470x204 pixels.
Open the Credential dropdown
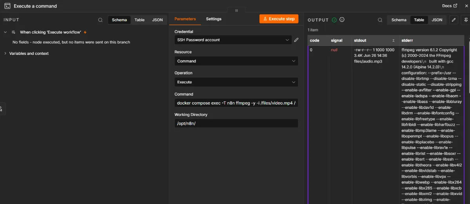pos(233,40)
